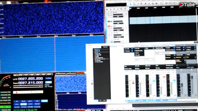Select the Bend tool in DAW toolbar

153,4
